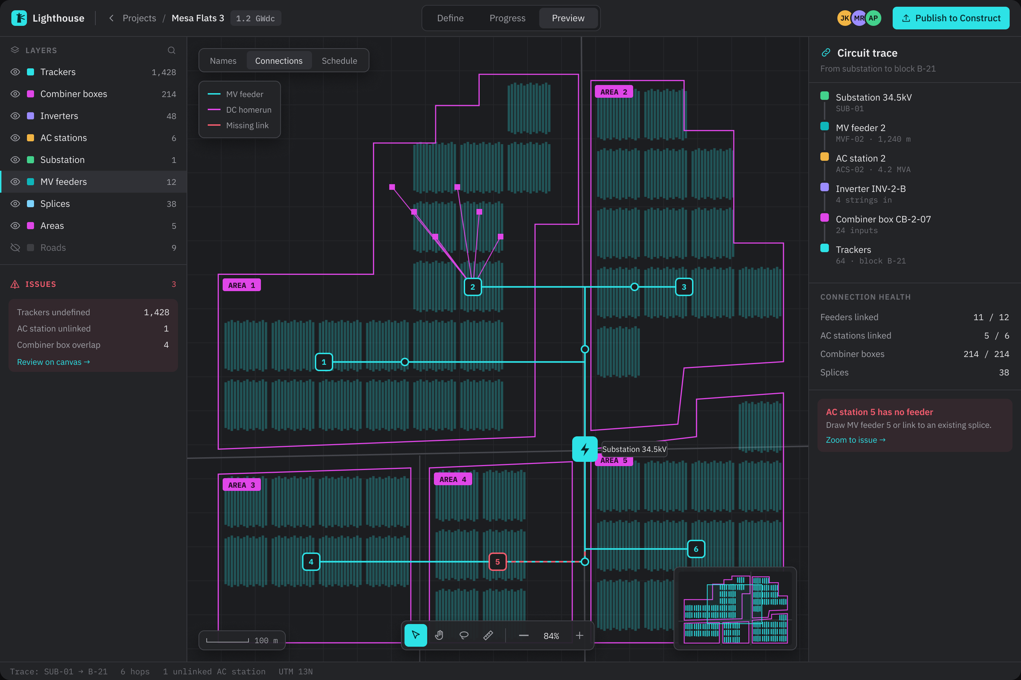This screenshot has width=1021, height=680.
Task: Click the AREA 4 label on canvas
Action: (x=452, y=479)
